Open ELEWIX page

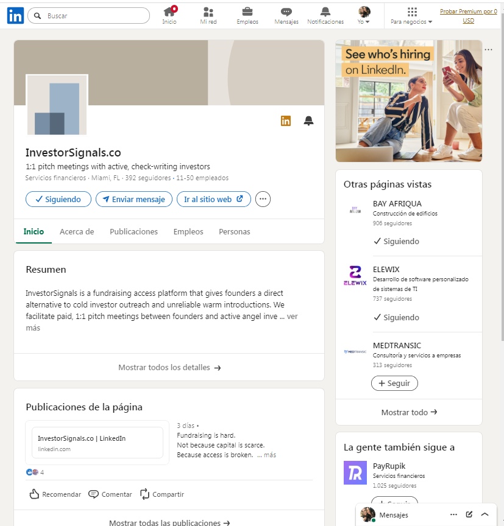click(x=386, y=270)
